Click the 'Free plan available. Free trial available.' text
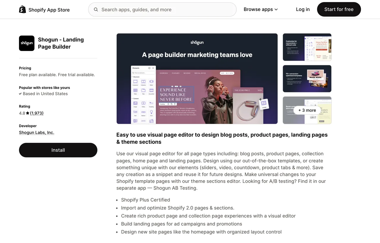Screen dimensions: 380x243 pos(57,75)
